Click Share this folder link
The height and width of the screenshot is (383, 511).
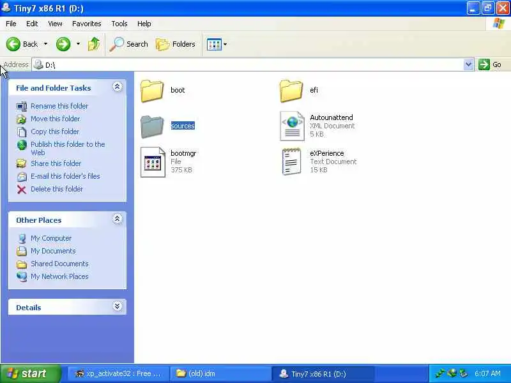(x=56, y=163)
